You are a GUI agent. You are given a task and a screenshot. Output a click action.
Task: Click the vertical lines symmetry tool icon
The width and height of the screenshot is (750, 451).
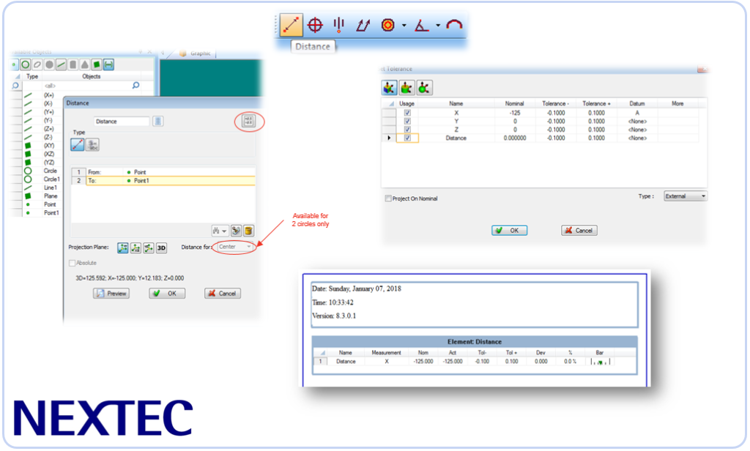338,25
